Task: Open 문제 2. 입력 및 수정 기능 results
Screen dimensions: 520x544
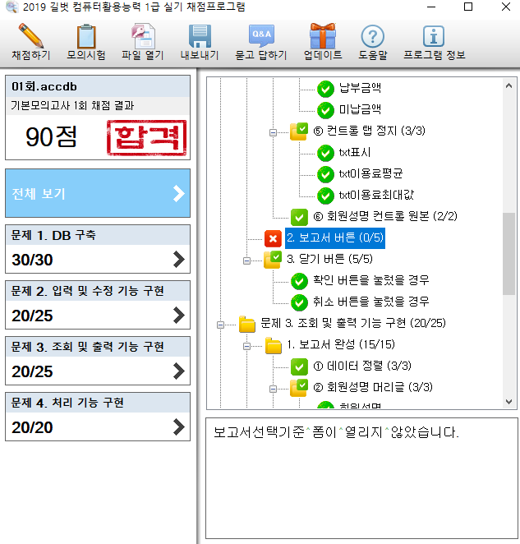Action: pyautogui.click(x=97, y=305)
